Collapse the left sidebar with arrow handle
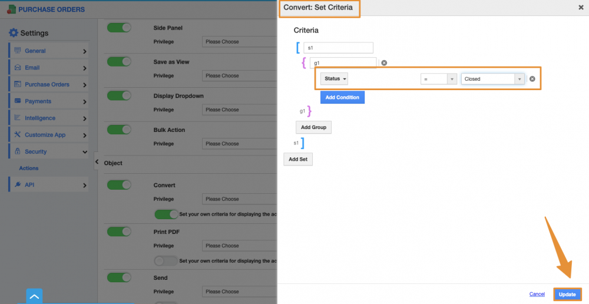The height and width of the screenshot is (304, 589). pos(97,161)
